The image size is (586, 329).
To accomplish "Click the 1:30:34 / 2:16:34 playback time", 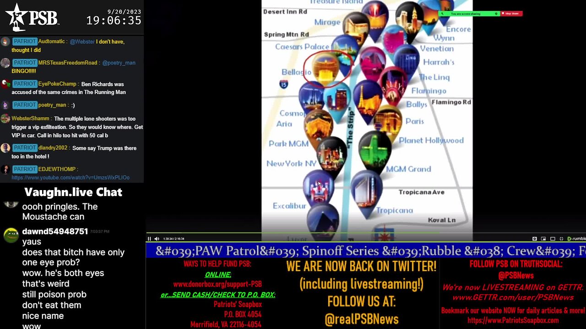I will (174, 239).
